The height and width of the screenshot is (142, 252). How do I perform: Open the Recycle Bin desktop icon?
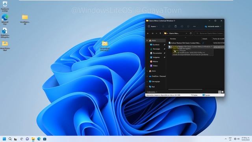point(5,6)
